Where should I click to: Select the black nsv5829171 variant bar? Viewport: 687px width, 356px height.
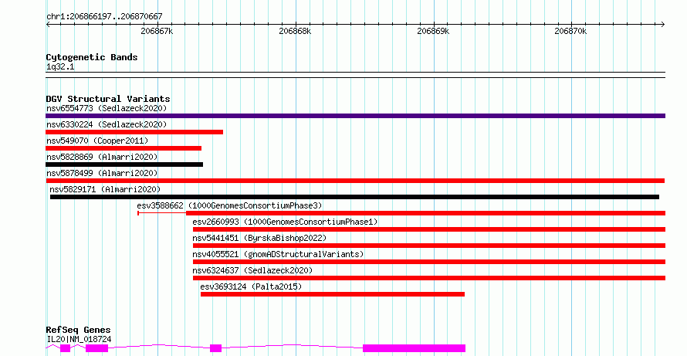pyautogui.click(x=354, y=197)
